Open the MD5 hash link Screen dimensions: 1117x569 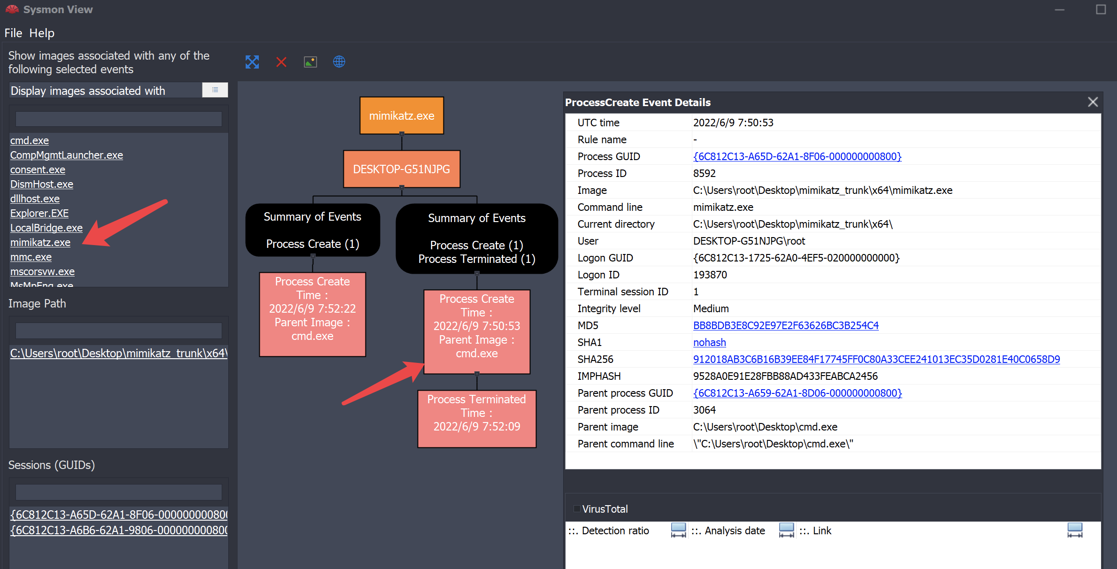[785, 325]
